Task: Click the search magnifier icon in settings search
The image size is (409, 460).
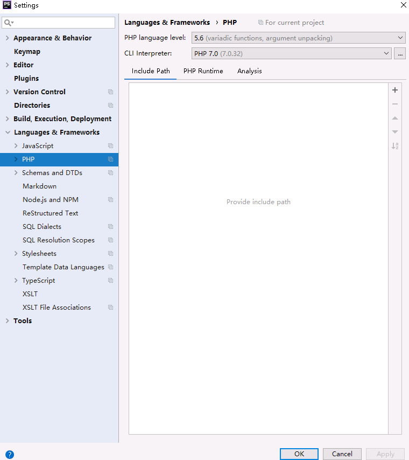Action: 9,23
